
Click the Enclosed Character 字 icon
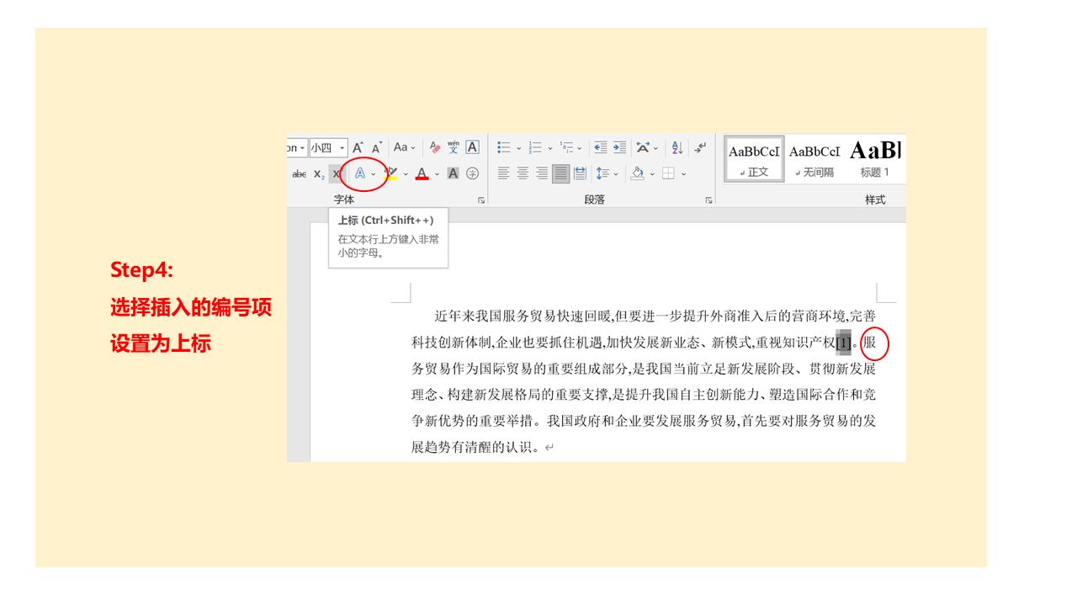click(472, 173)
